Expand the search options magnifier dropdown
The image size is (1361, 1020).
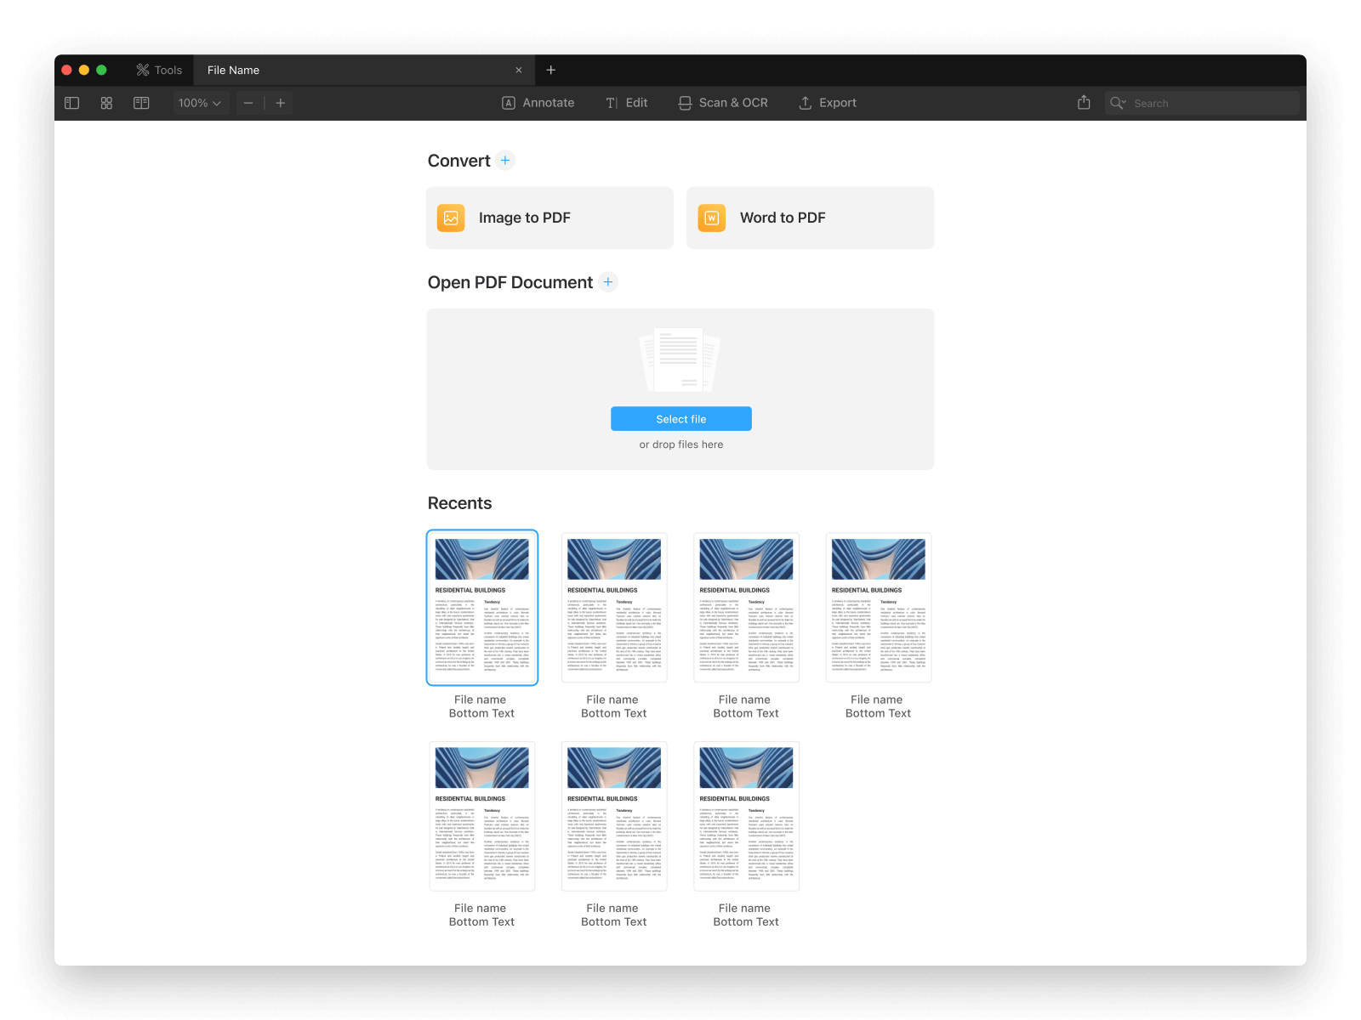point(1118,103)
